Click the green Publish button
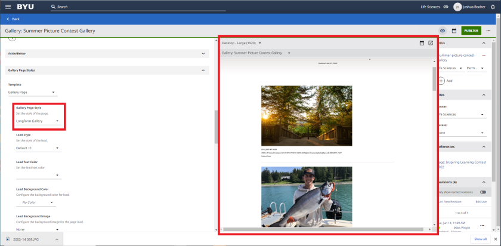This screenshot has width=501, height=246. click(x=471, y=30)
